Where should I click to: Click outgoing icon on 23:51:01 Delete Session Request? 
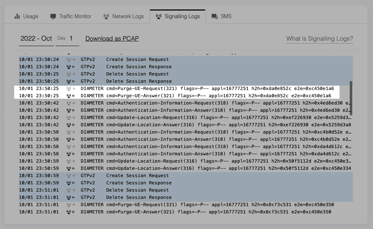click(x=71, y=190)
